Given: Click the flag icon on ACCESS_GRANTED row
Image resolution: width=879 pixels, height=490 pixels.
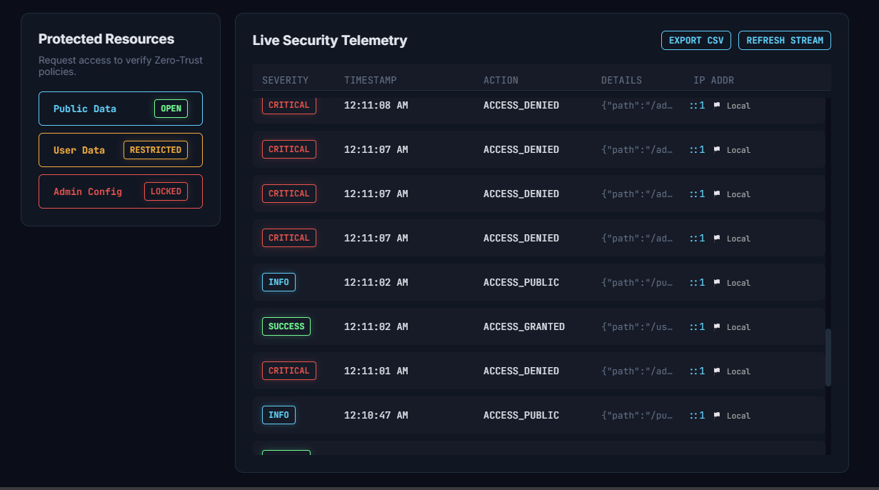Looking at the screenshot, I should tap(717, 326).
